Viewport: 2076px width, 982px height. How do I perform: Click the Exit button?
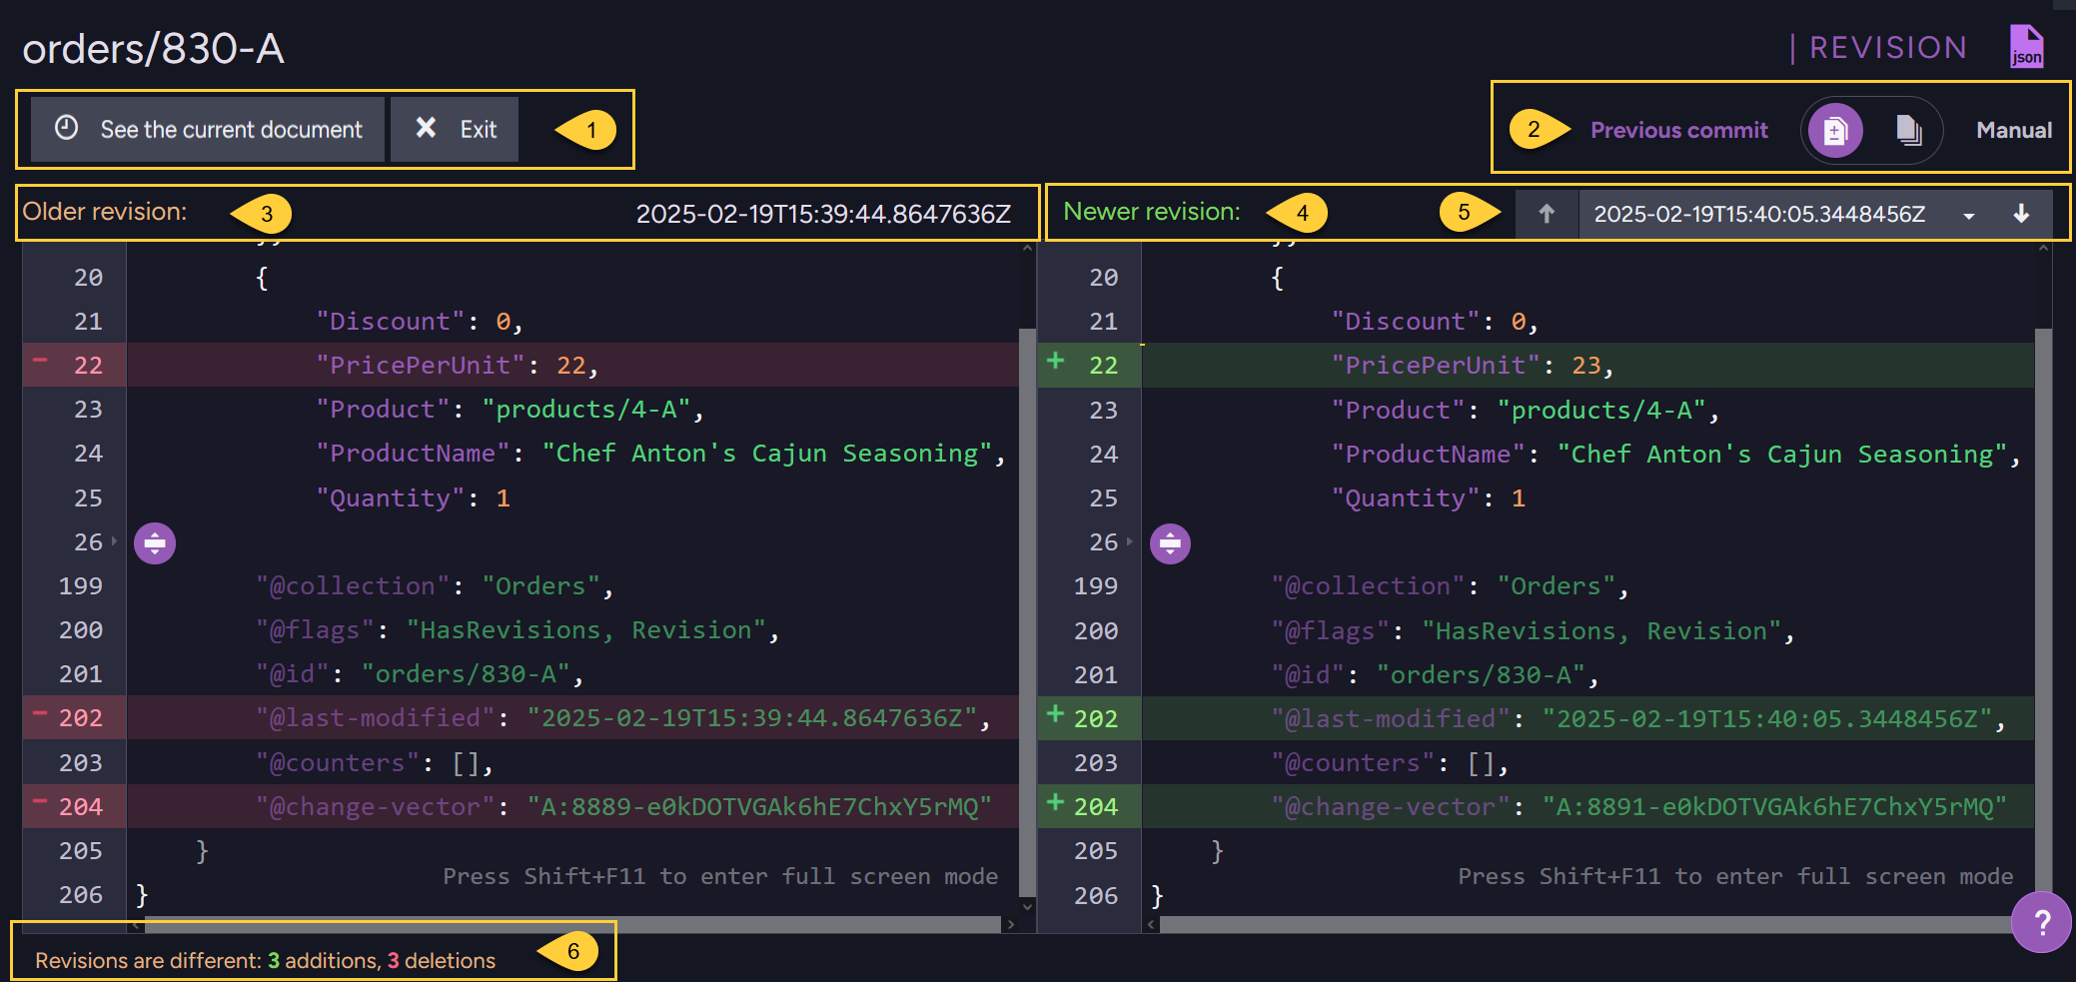click(x=455, y=129)
